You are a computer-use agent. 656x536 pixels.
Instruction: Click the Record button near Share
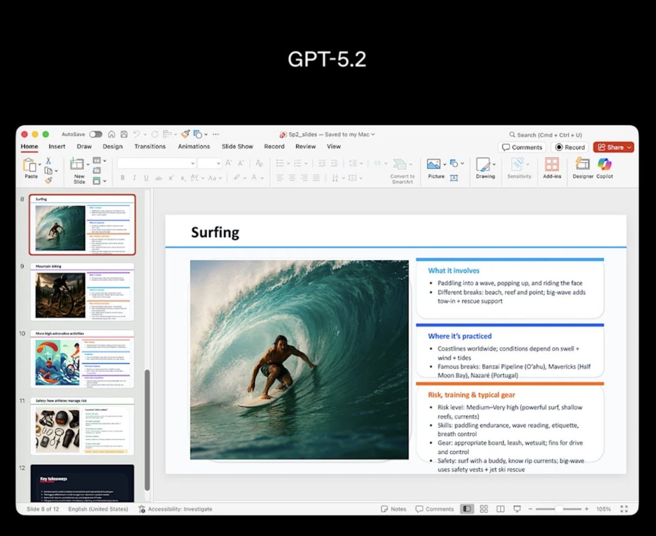point(569,147)
